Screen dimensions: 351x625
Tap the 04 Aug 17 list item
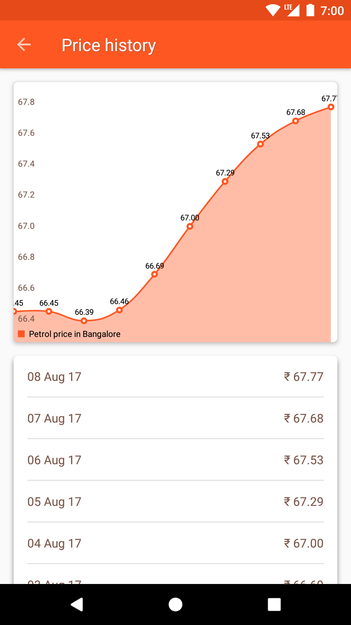pos(175,543)
